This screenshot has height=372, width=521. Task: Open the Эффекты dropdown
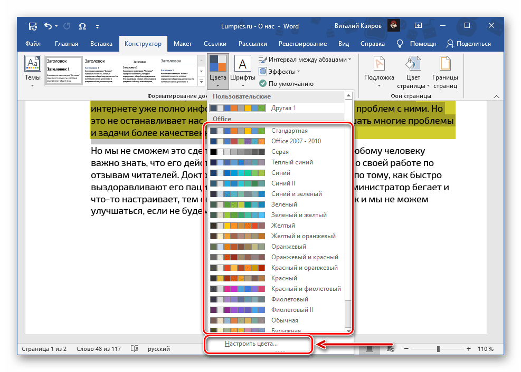(x=279, y=72)
